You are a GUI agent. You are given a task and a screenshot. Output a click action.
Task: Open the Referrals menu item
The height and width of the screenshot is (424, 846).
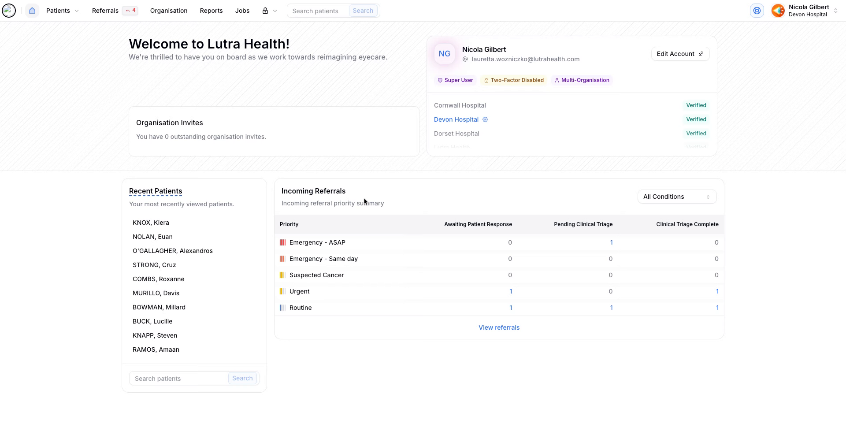[105, 11]
